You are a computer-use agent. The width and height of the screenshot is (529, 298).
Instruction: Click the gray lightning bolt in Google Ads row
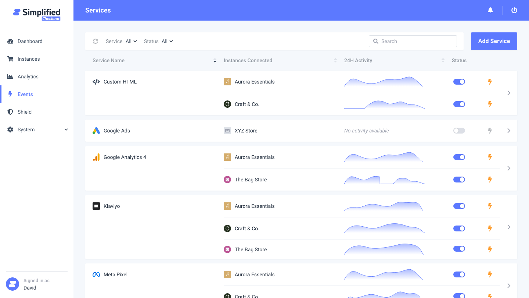[x=490, y=131]
